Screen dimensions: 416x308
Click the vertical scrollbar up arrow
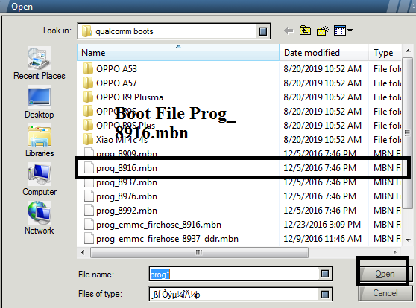click(408, 51)
